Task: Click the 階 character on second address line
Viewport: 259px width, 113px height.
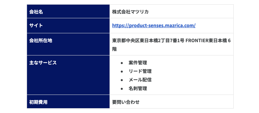Action: pyautogui.click(x=115, y=49)
